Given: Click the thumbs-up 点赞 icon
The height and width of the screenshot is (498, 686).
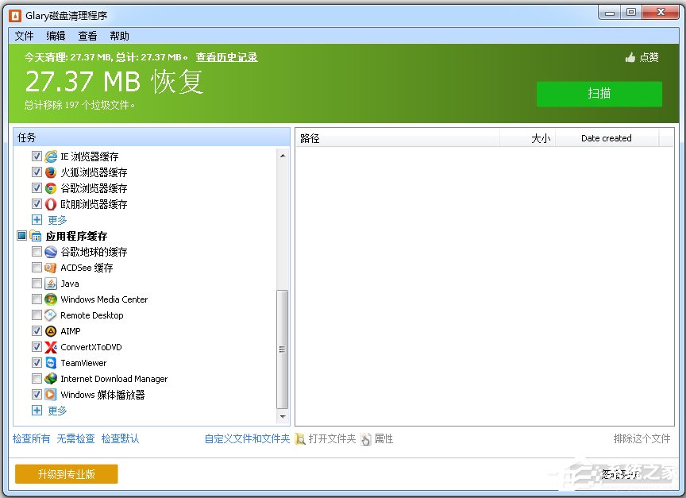Looking at the screenshot, I should click(x=630, y=57).
